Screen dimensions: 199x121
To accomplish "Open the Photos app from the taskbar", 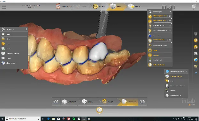I will point(79,119).
